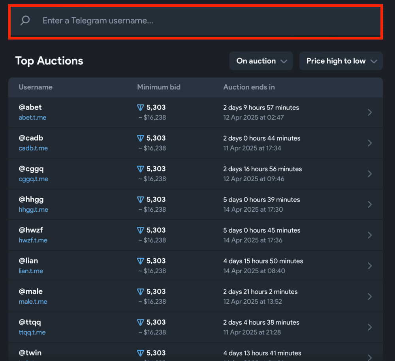Select the @cadb username
Image resolution: width=395 pixels, height=361 pixels.
tap(31, 138)
